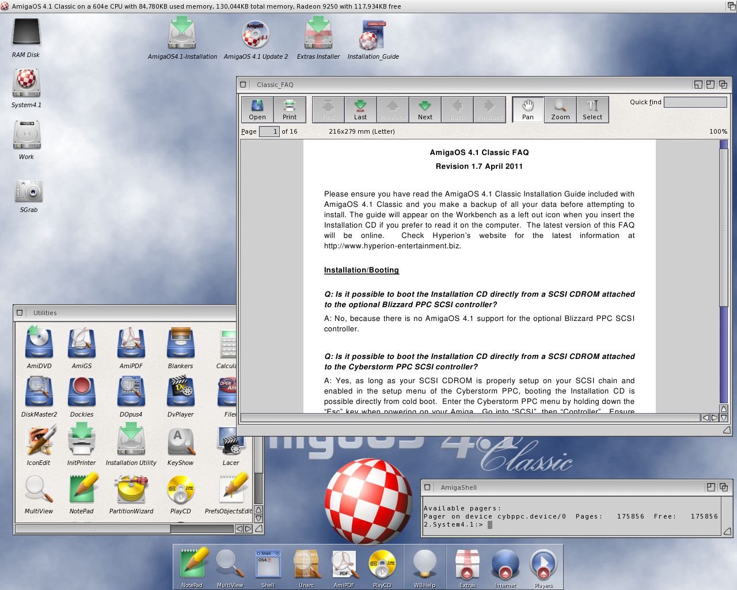Click Classic_FAQ scroll down arrow

(x=724, y=418)
